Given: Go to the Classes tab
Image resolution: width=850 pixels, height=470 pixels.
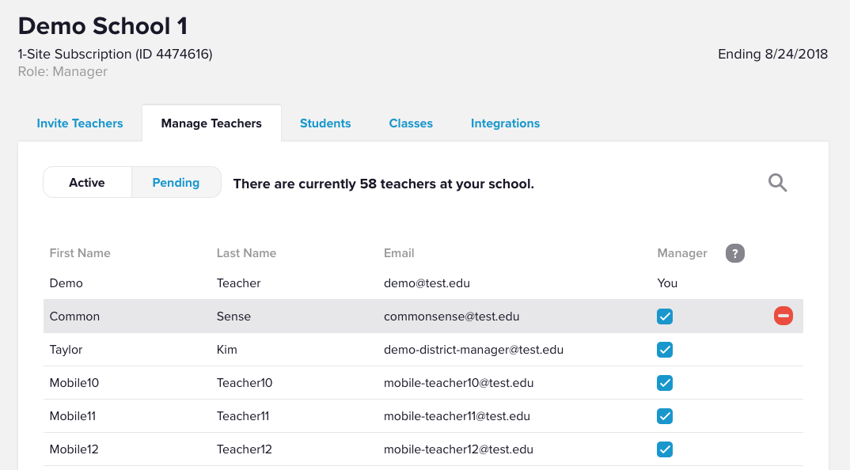Looking at the screenshot, I should pyautogui.click(x=411, y=123).
